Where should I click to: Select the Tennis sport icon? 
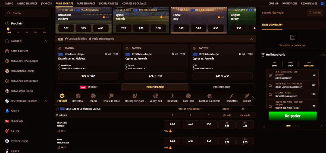[93, 96]
